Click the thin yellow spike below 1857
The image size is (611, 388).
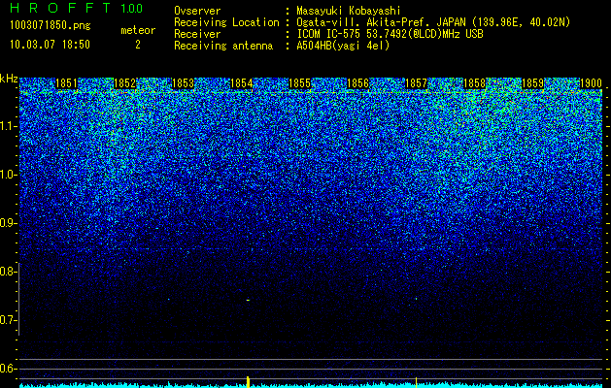click(x=416, y=382)
